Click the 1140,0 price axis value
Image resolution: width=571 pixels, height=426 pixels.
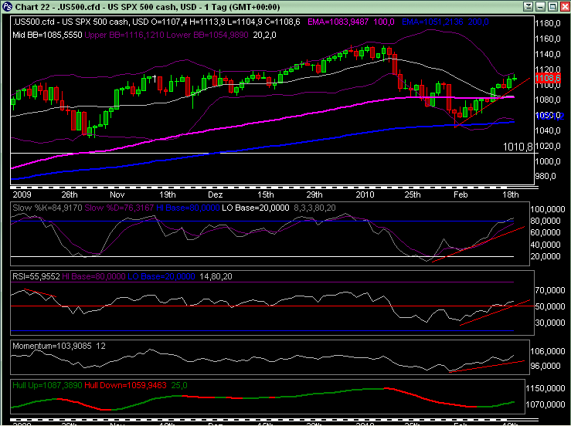[x=547, y=54]
